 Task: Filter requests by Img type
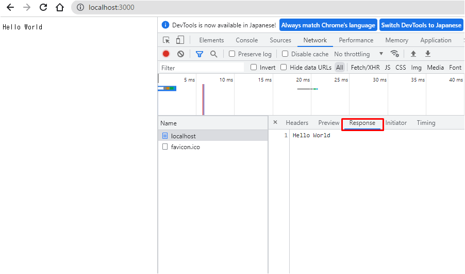point(416,68)
